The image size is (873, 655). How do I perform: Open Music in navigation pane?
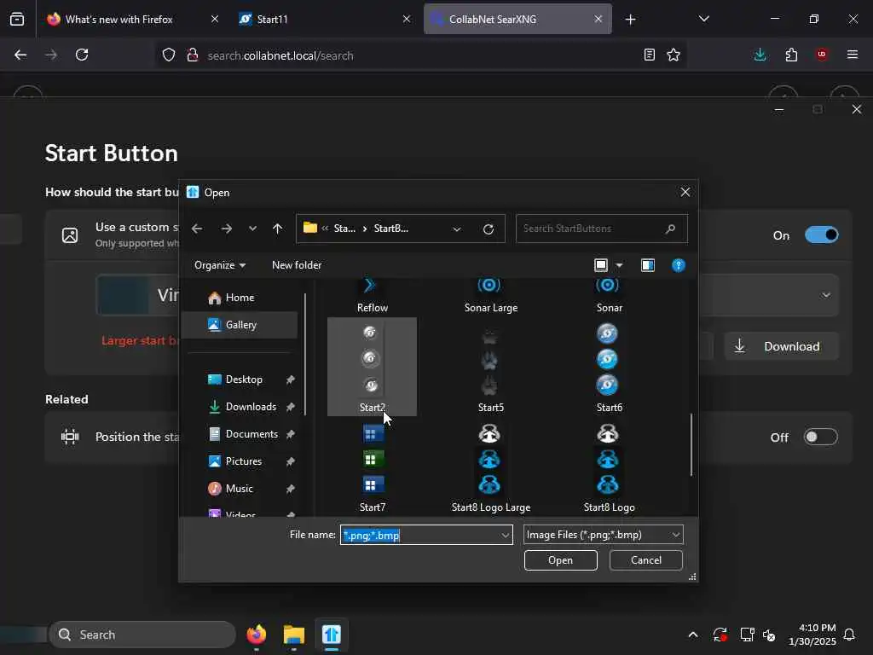click(x=240, y=489)
